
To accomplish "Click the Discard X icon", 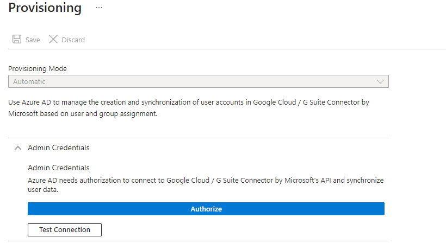I will (x=53, y=40).
